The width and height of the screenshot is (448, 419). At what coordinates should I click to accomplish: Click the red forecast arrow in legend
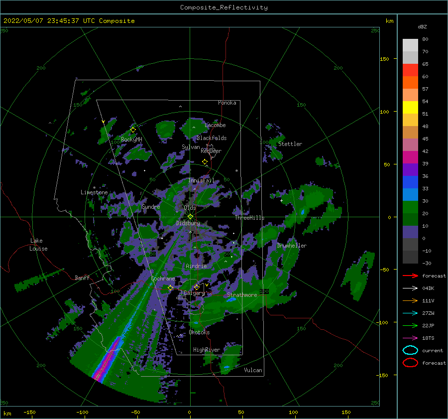pos(410,276)
